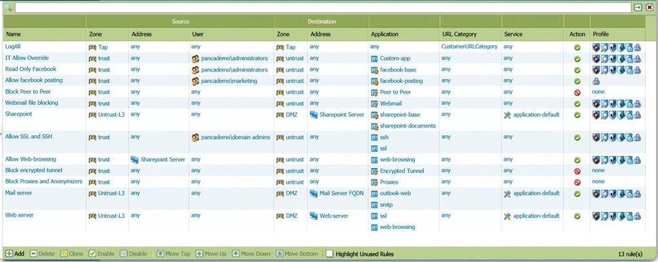Click user group icon beside pancademo\marketing
The image size is (658, 262).
pyautogui.click(x=195, y=81)
